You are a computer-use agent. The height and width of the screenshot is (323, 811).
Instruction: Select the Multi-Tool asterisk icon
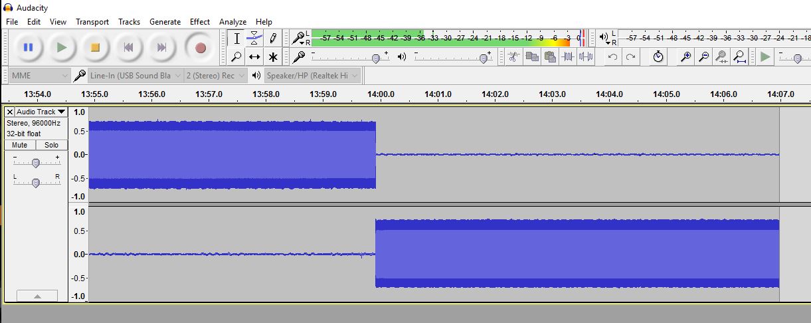(x=273, y=57)
